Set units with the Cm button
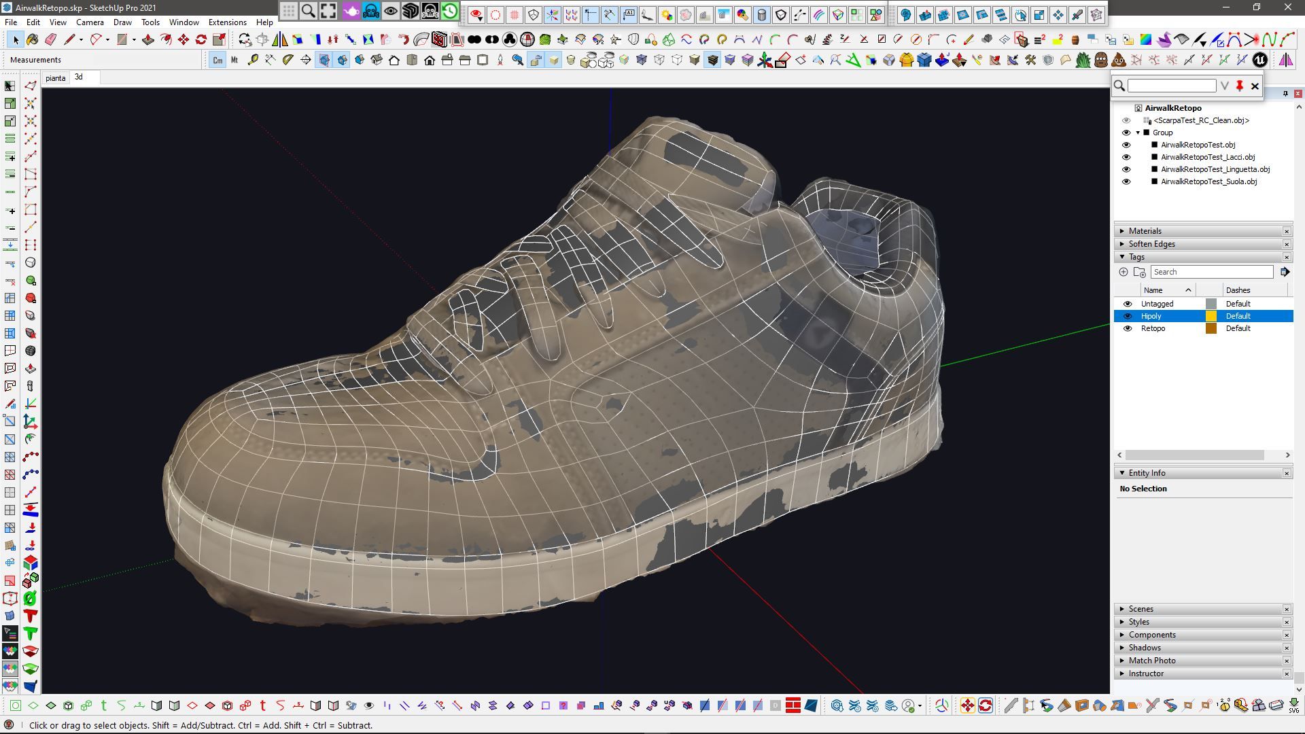Image resolution: width=1305 pixels, height=734 pixels. [x=217, y=60]
